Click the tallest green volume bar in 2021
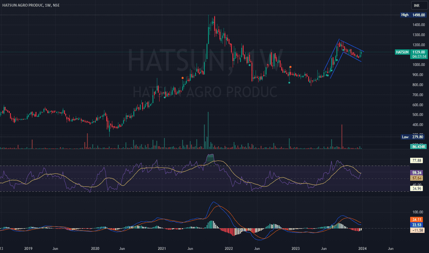 pos(208,131)
